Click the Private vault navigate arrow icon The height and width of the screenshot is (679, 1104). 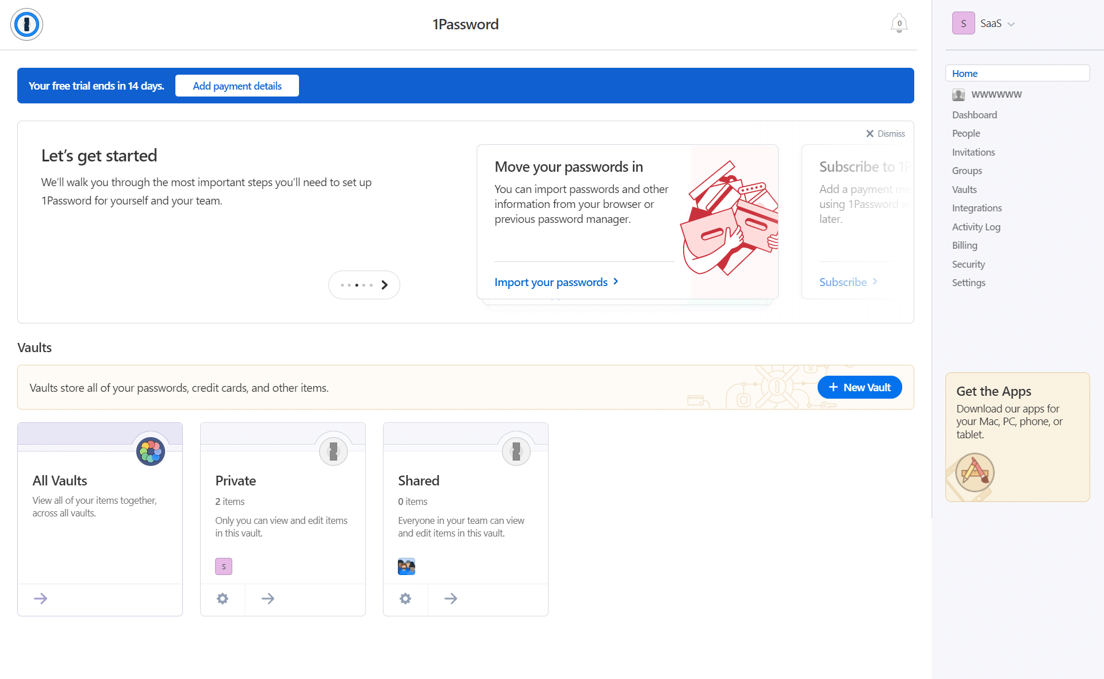tap(268, 599)
